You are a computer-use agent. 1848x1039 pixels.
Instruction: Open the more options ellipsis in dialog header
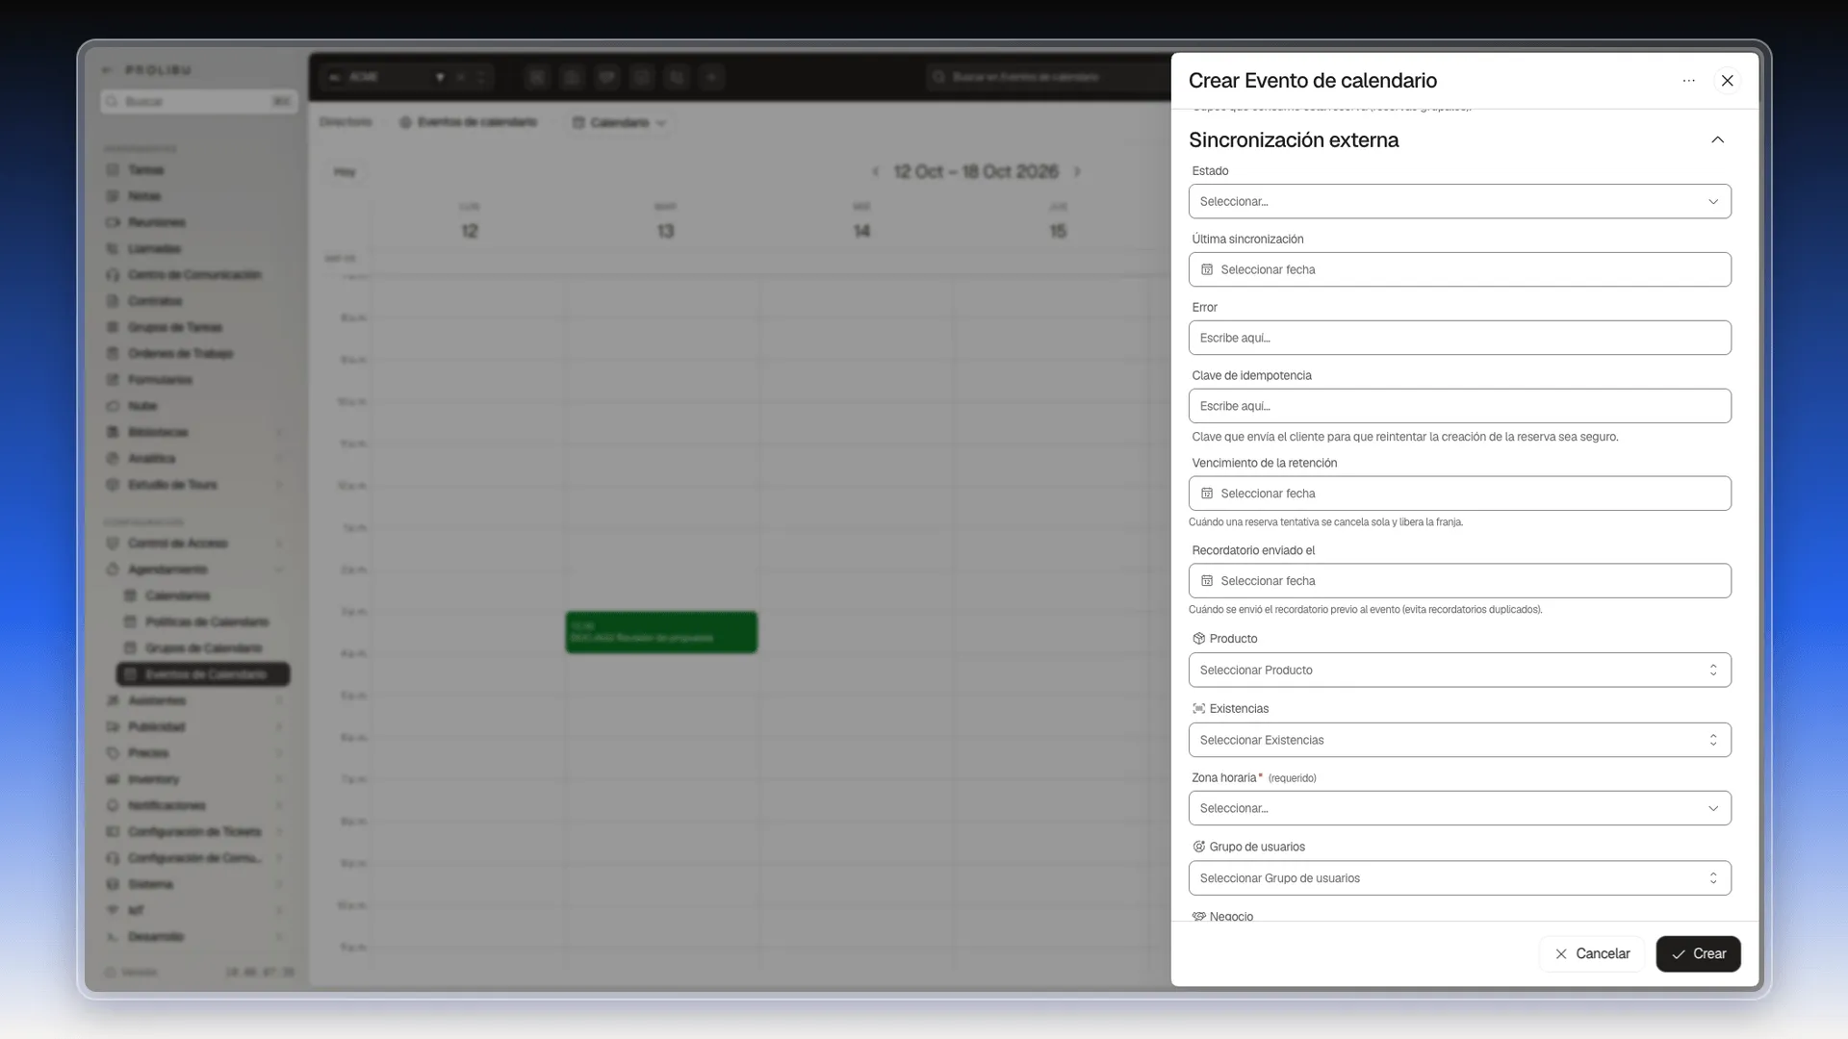tap(1688, 81)
